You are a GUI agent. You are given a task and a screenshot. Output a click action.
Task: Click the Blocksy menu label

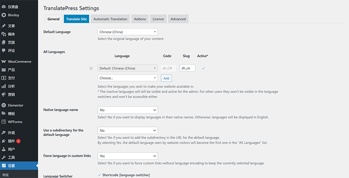tap(14, 15)
